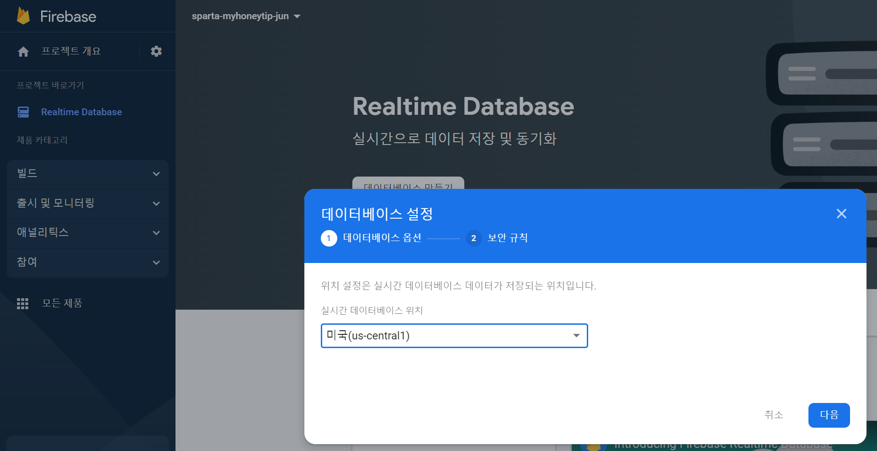Open 프로젝트 개요 link
The height and width of the screenshot is (451, 877).
(x=71, y=51)
